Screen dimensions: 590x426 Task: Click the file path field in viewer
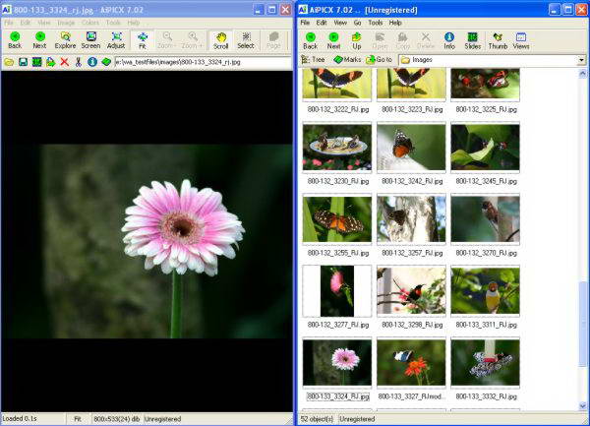(204, 62)
